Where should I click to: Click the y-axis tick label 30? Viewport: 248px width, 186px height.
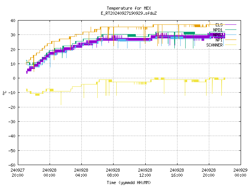[x=13, y=35]
